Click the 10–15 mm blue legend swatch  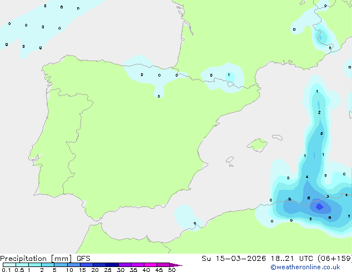coord(74,265)
